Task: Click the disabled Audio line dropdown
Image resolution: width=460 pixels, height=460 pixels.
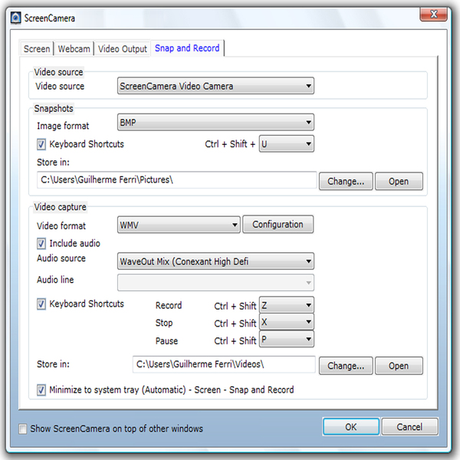Action: [x=215, y=282]
